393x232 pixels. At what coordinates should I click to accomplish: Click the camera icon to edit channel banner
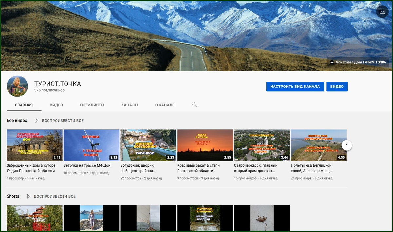click(382, 11)
